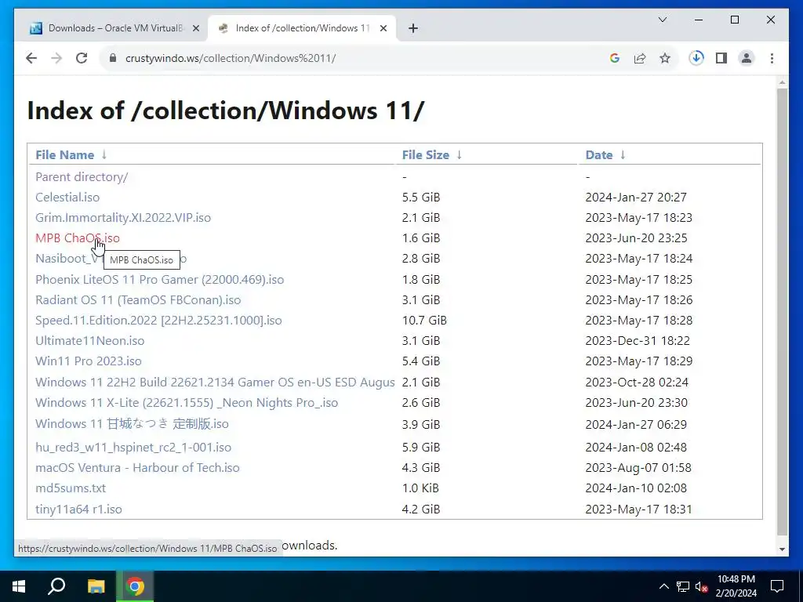Expand the tab search chevron
803x602 pixels.
point(662,20)
